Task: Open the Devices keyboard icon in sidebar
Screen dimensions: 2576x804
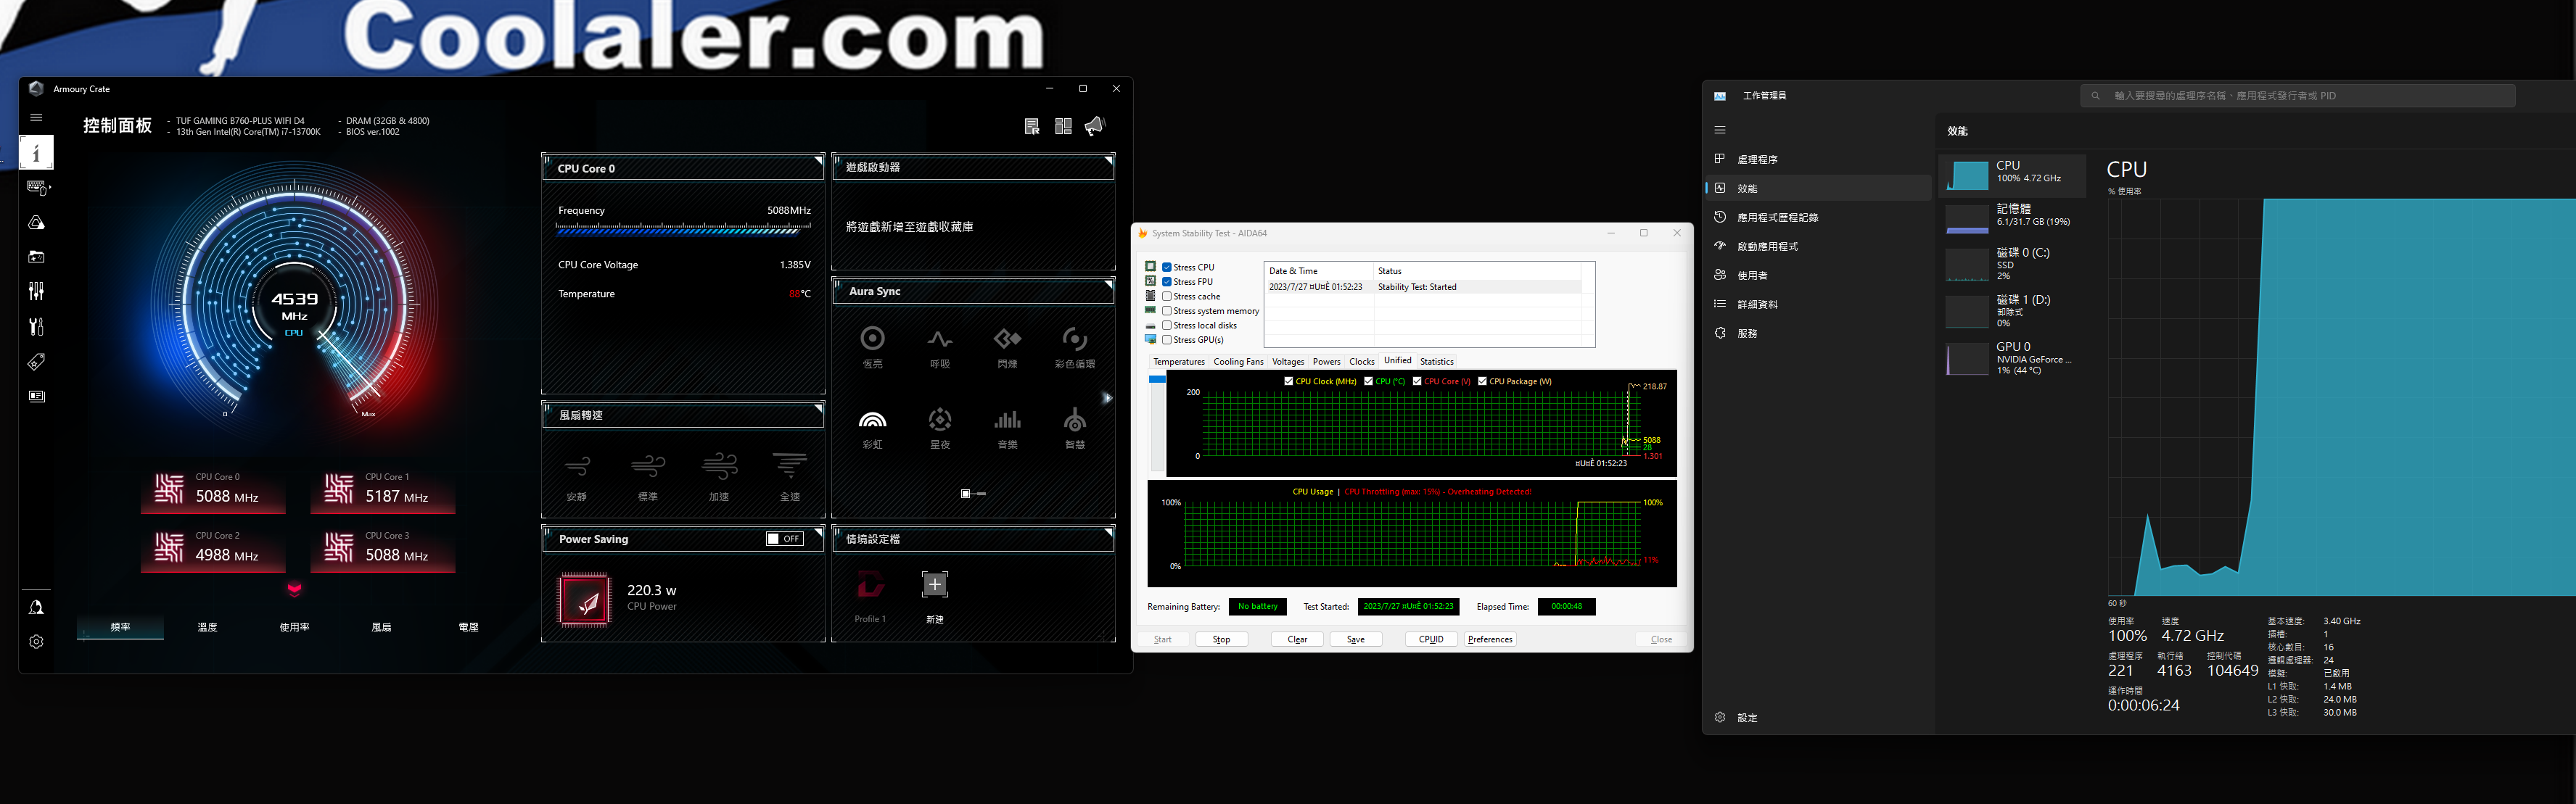Action: pyautogui.click(x=37, y=188)
